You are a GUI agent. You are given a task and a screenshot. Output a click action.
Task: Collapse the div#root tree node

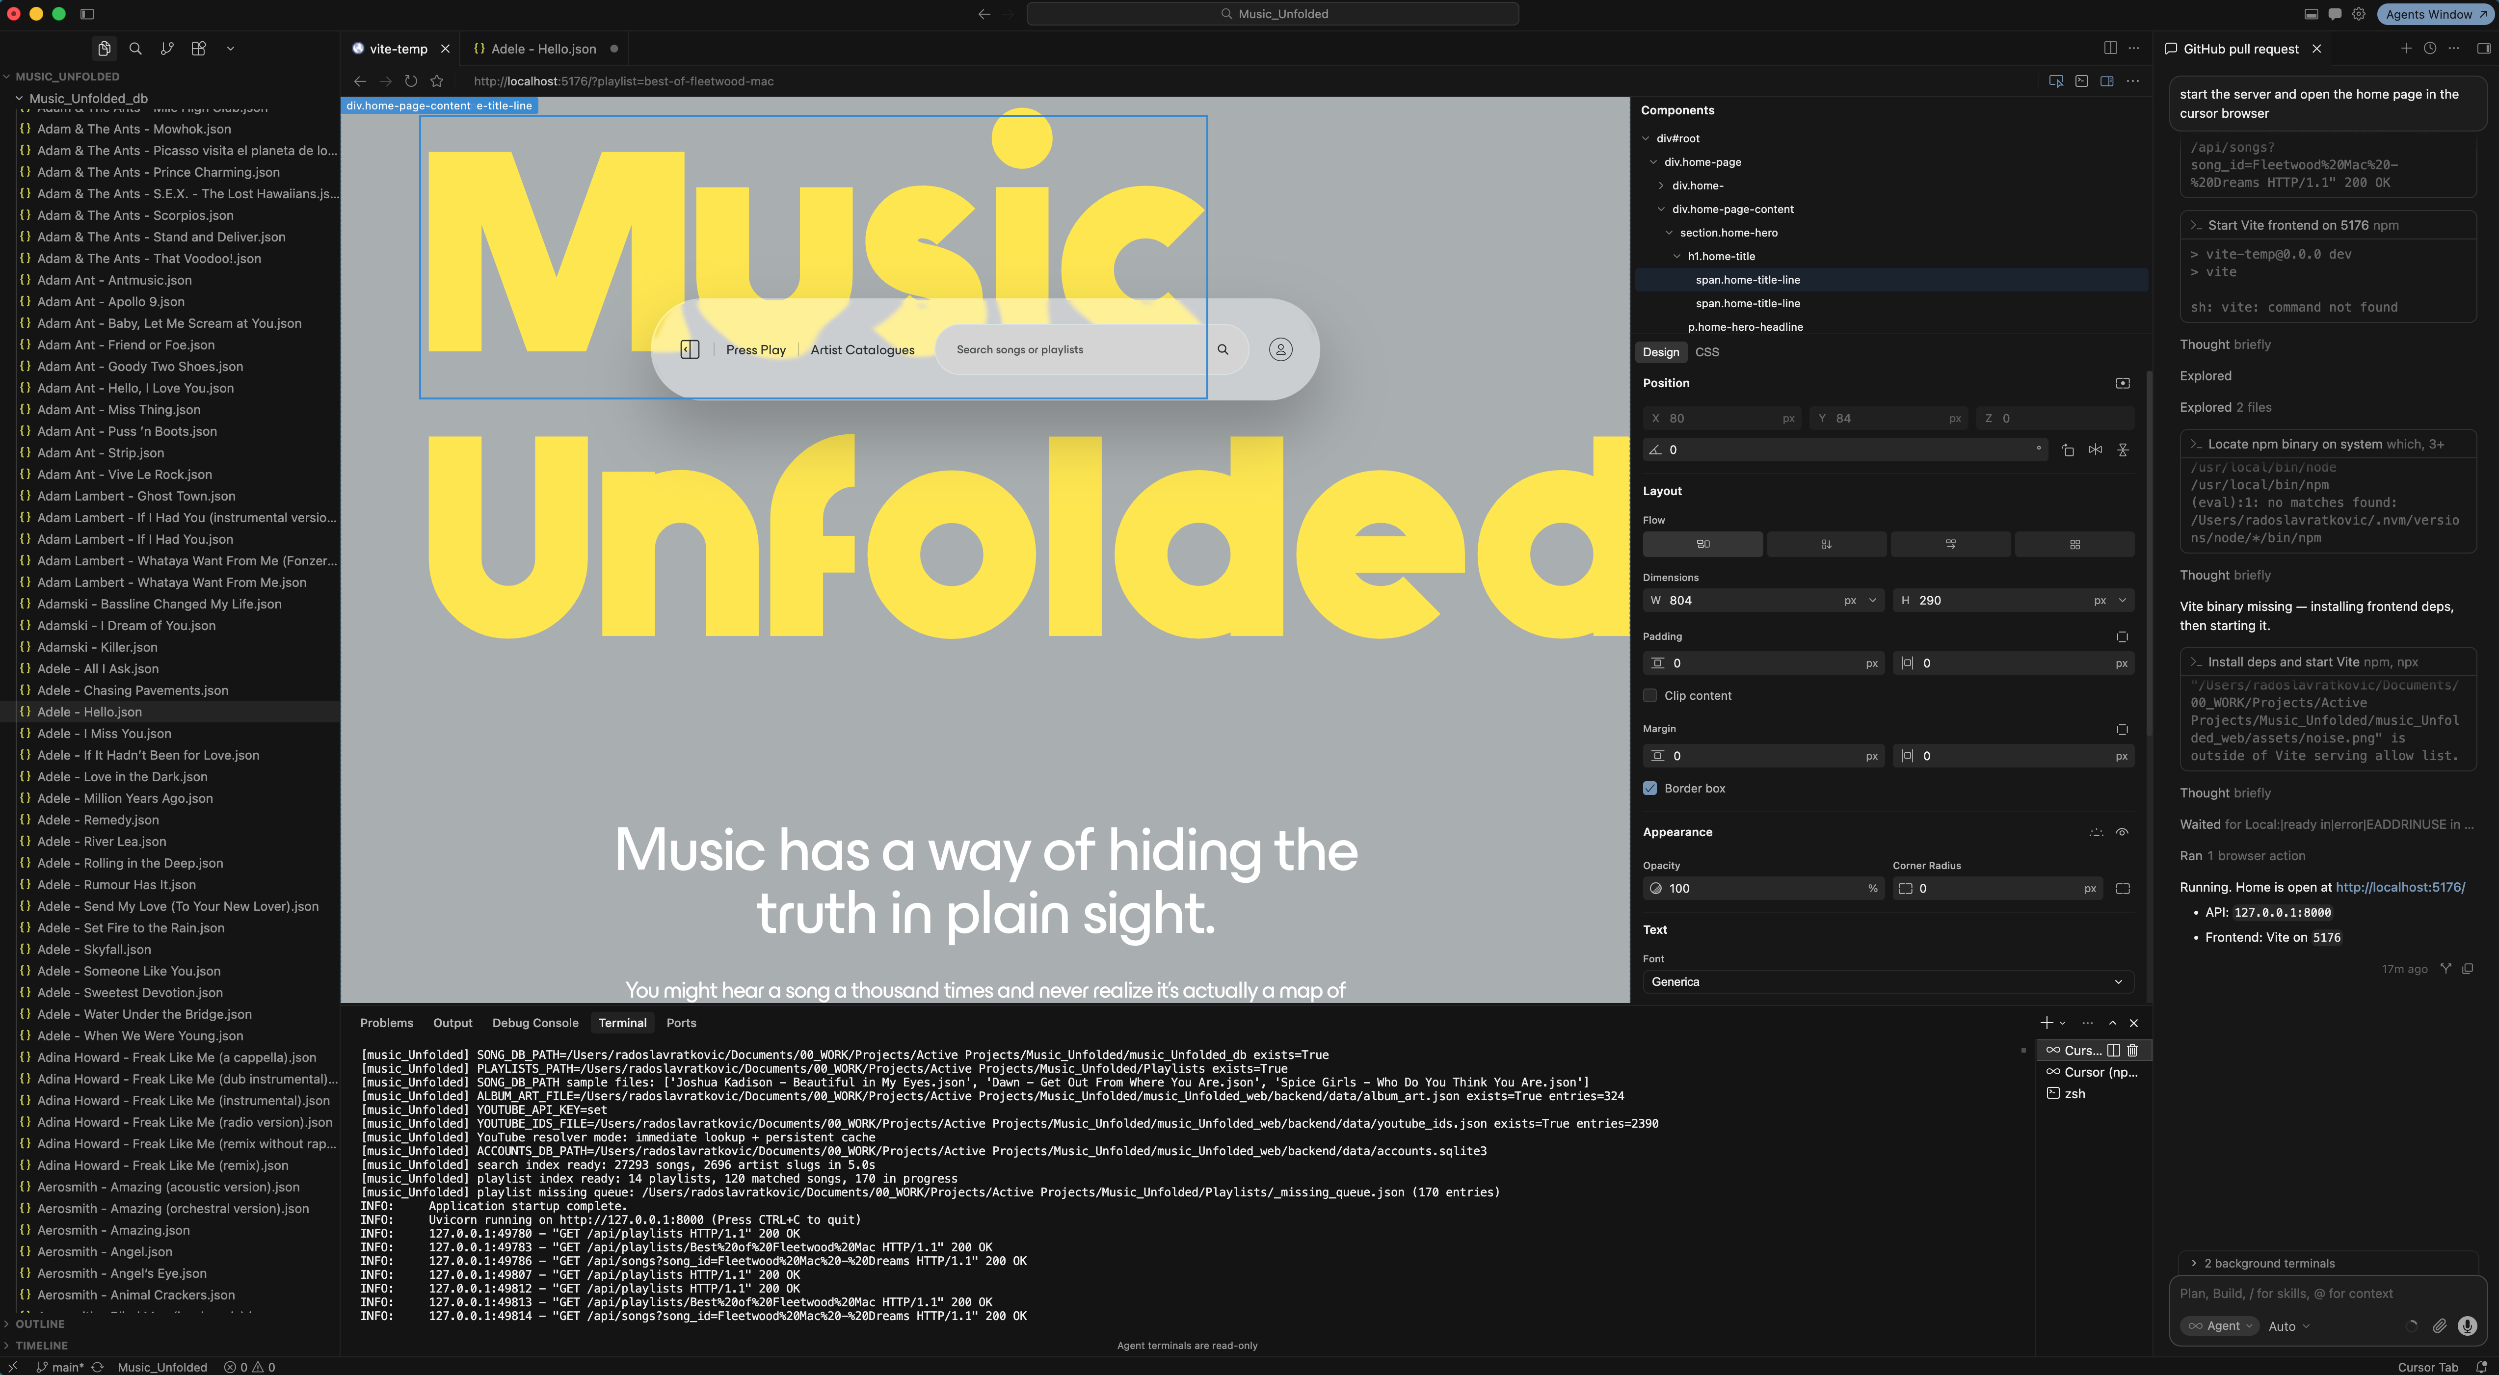[1645, 139]
